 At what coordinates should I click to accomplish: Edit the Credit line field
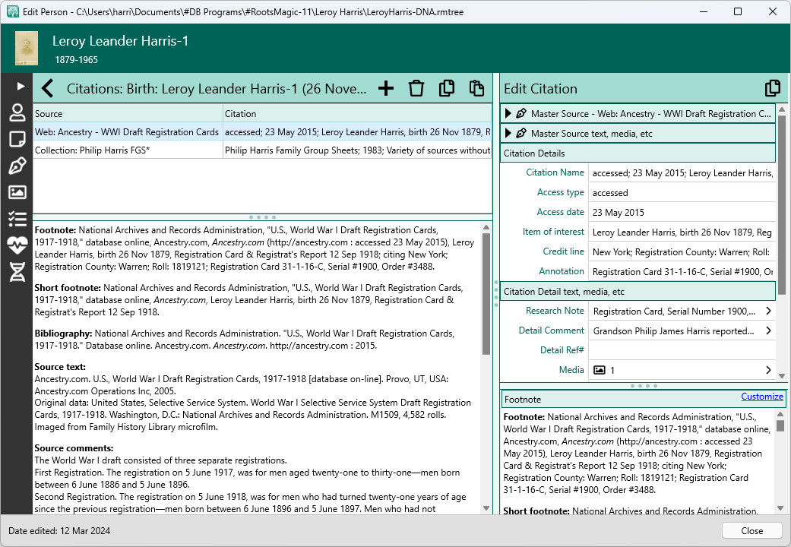click(x=682, y=251)
